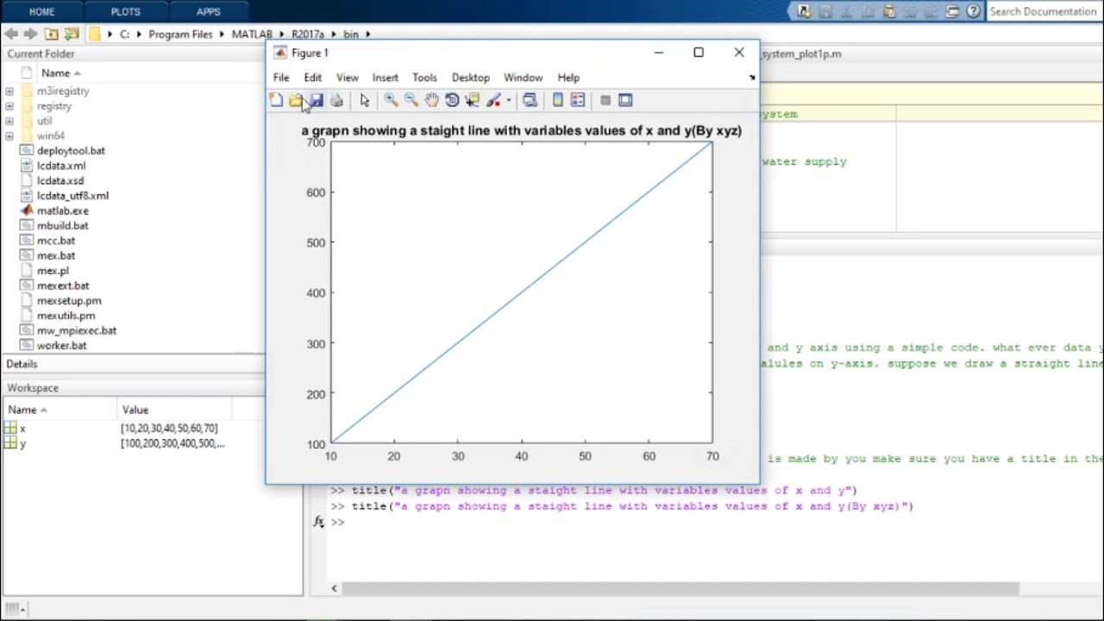Click the New Figure icon in figure toolbar

click(276, 101)
